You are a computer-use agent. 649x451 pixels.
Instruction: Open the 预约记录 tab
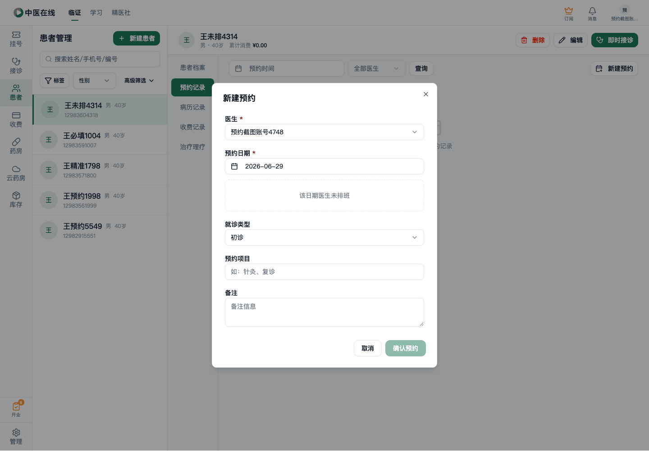tap(193, 87)
